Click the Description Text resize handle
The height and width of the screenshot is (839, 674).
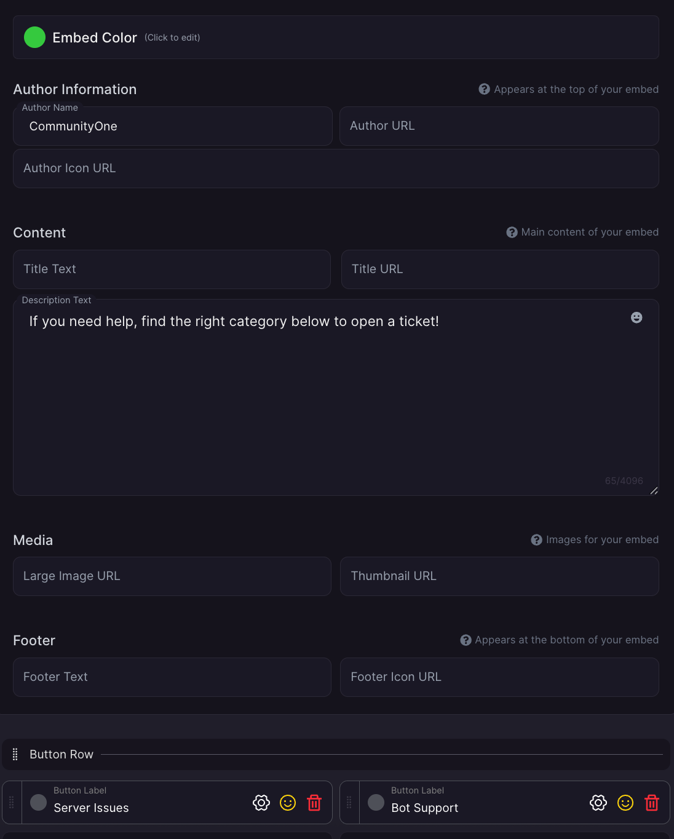click(654, 491)
